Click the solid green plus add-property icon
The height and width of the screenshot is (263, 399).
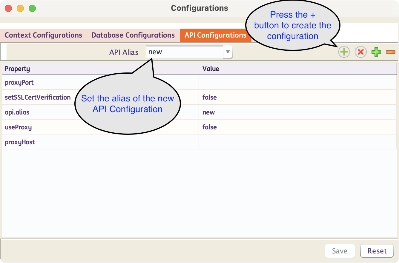(376, 52)
